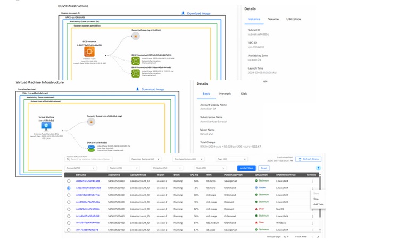Switch to the Volume tab in EC2 Details
Image resolution: width=397 pixels, height=241 pixels.
pos(273,19)
